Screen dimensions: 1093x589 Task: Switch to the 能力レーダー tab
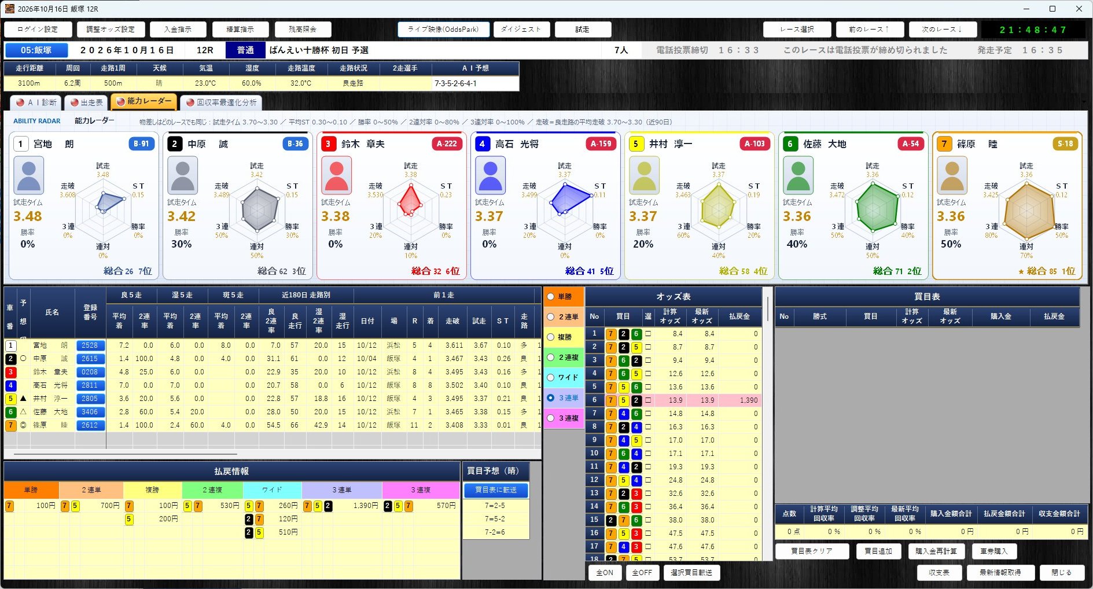pos(144,101)
